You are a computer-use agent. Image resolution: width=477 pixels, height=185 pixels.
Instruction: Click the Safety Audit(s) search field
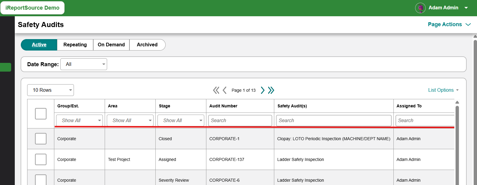[x=334, y=120]
